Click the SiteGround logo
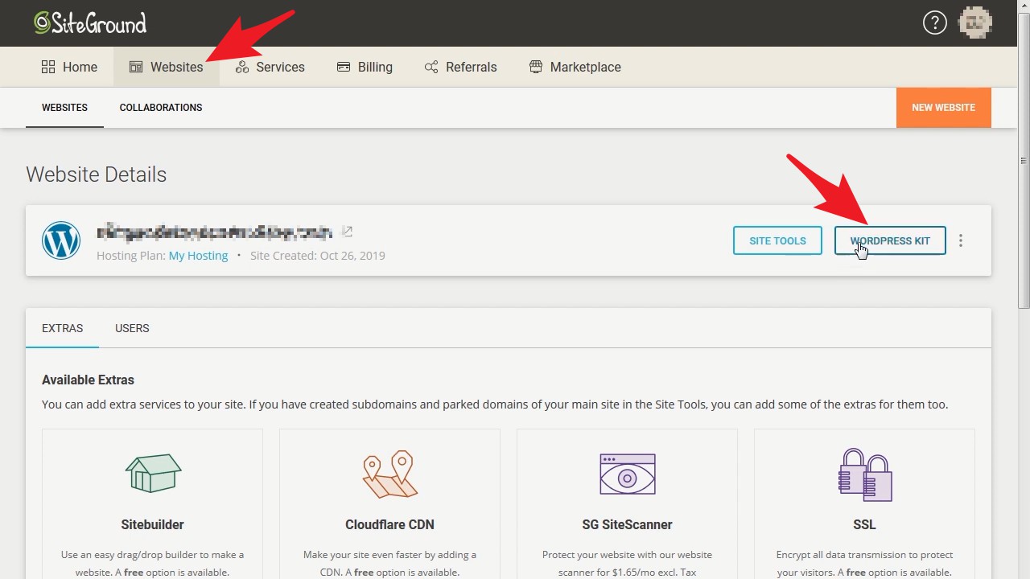Screen dimensions: 1030x579 (x=90, y=23)
